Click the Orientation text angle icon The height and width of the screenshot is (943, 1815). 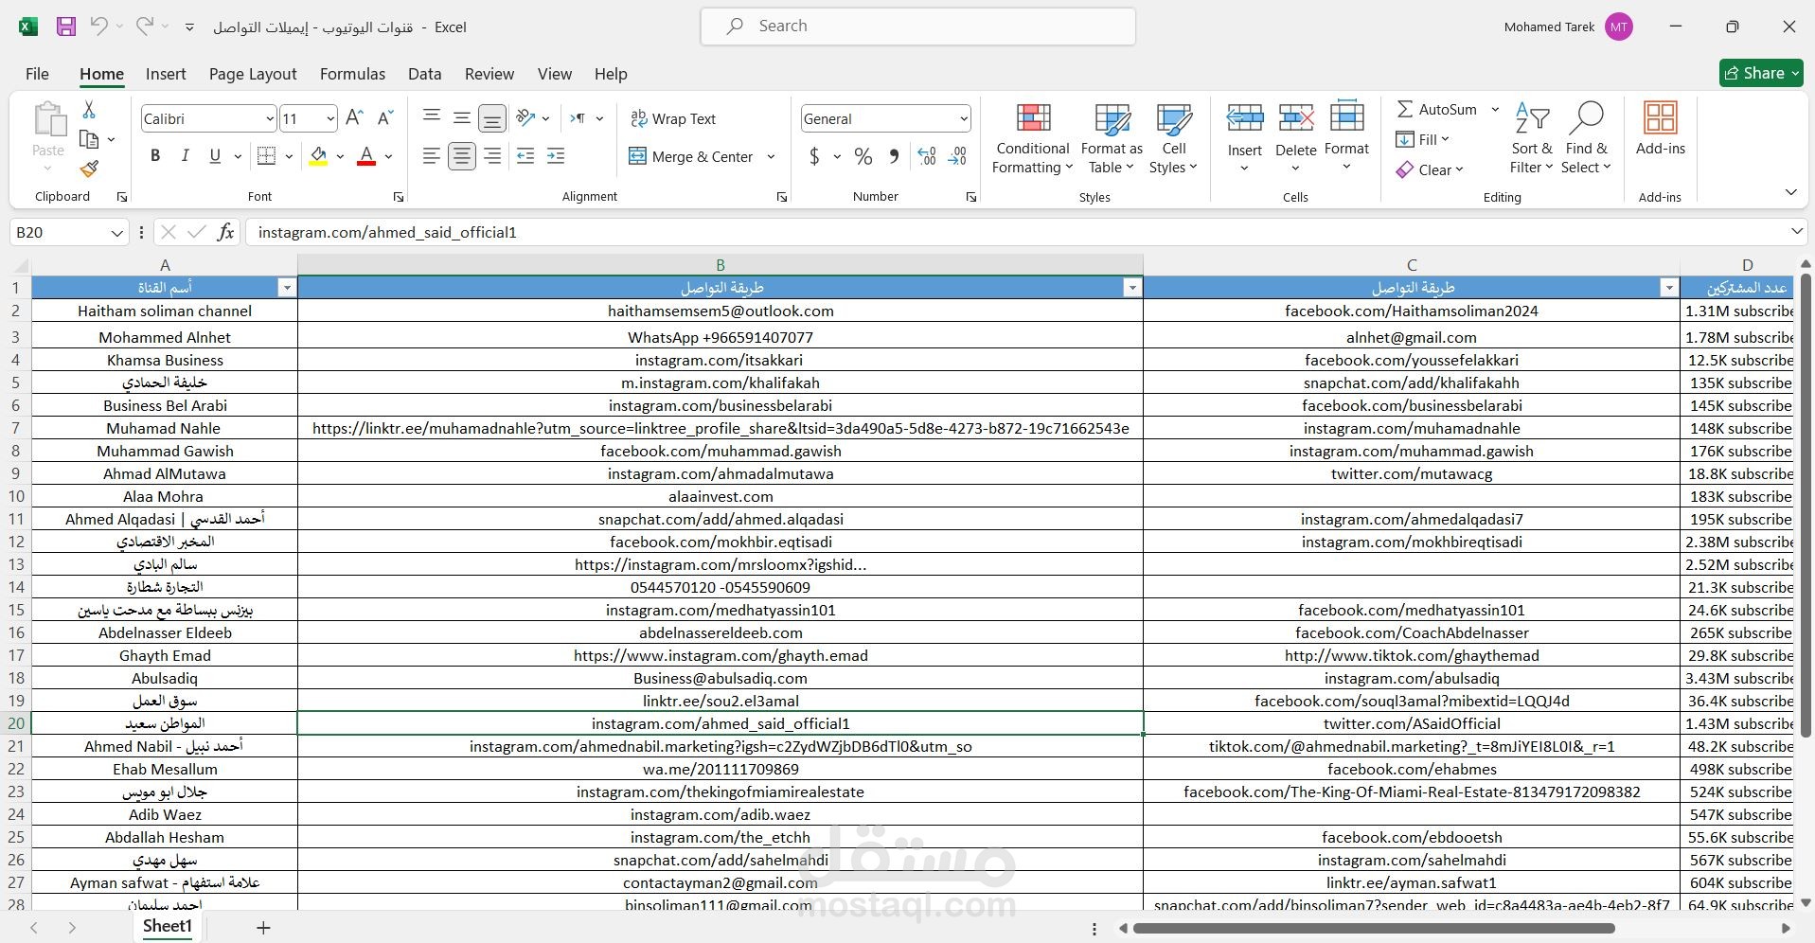(525, 118)
